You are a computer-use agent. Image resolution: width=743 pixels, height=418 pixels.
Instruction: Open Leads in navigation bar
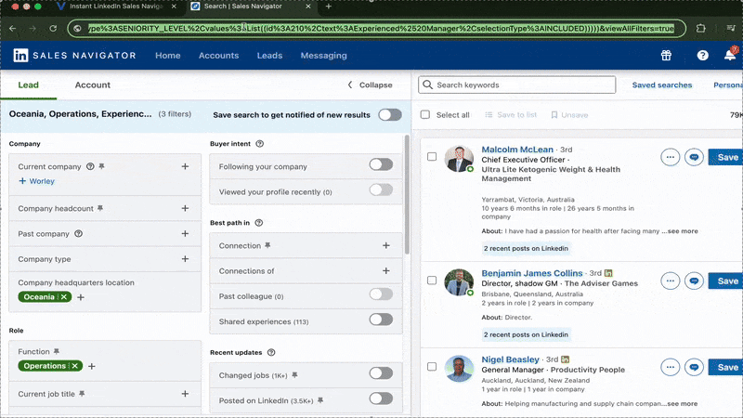coord(269,56)
